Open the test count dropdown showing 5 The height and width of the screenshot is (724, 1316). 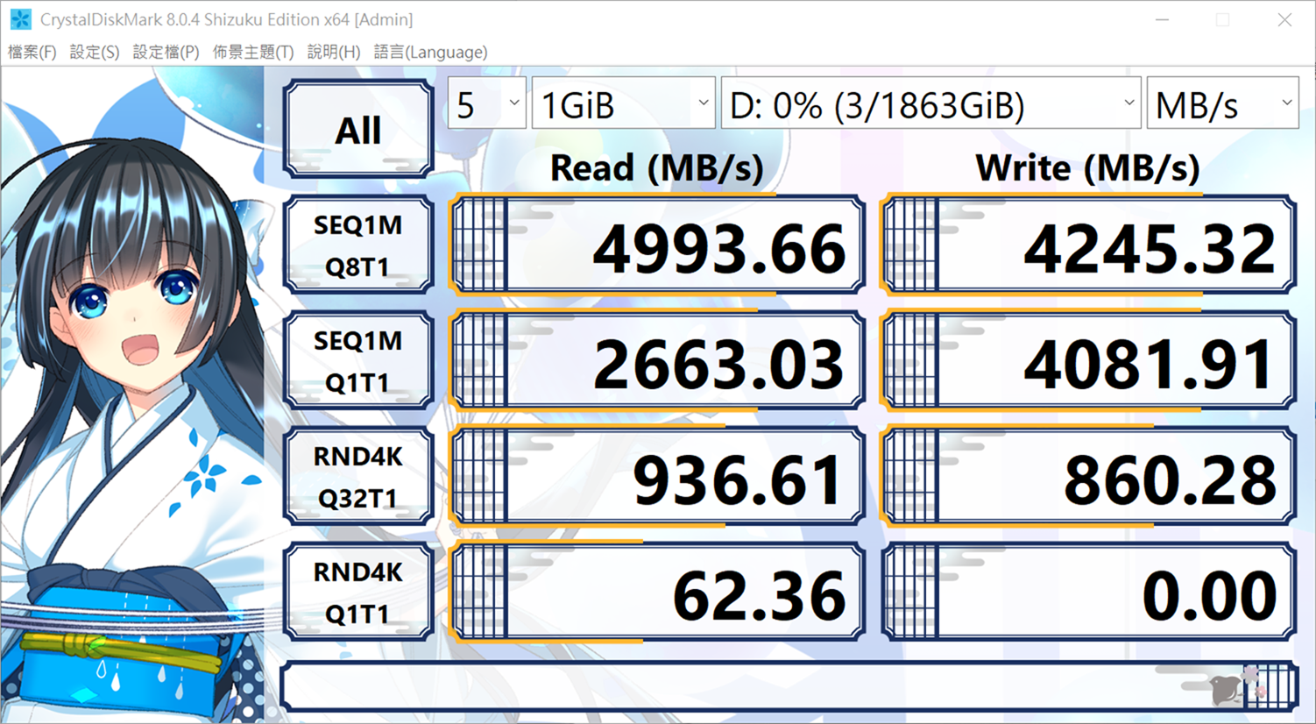pos(486,105)
